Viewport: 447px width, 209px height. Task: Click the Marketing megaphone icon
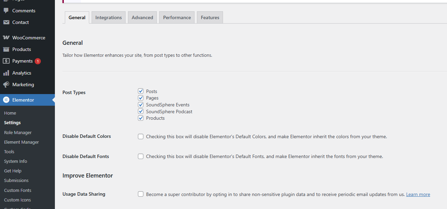click(6, 84)
